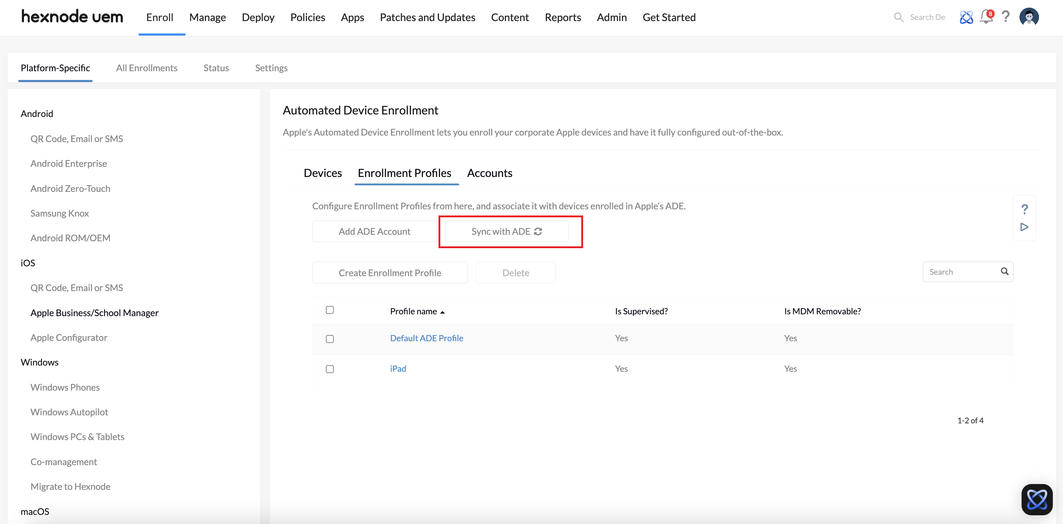Click the Is MDM Removable? column header
Screen dimensions: 1063x524
tap(822, 311)
